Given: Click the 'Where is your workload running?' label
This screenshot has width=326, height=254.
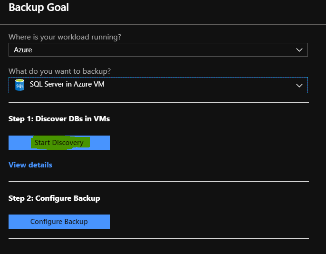Looking at the screenshot, I should click(x=65, y=37).
